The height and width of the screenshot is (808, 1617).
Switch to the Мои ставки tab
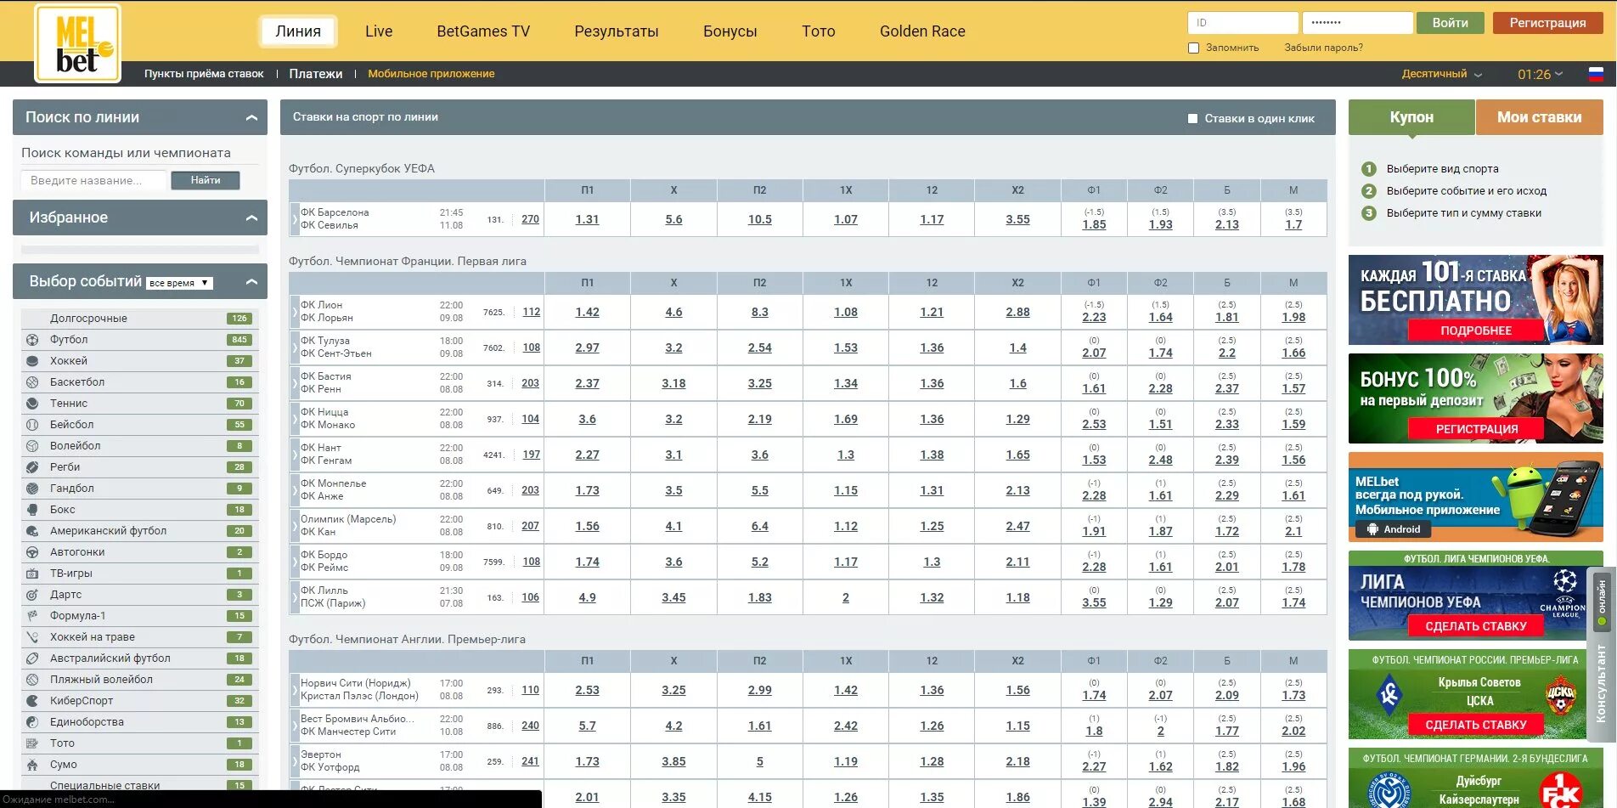(1539, 117)
